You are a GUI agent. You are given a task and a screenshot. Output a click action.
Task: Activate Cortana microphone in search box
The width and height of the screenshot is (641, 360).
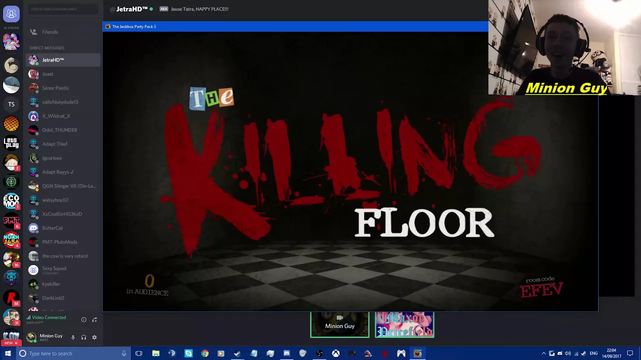(x=124, y=353)
